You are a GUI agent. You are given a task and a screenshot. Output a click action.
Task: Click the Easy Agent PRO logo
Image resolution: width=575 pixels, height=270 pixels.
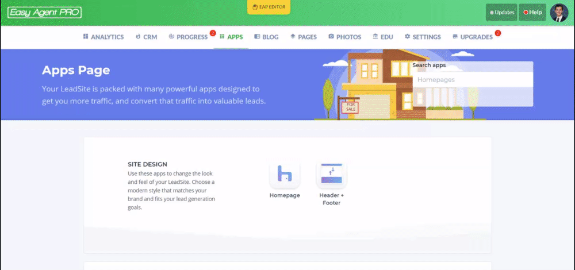tap(44, 13)
